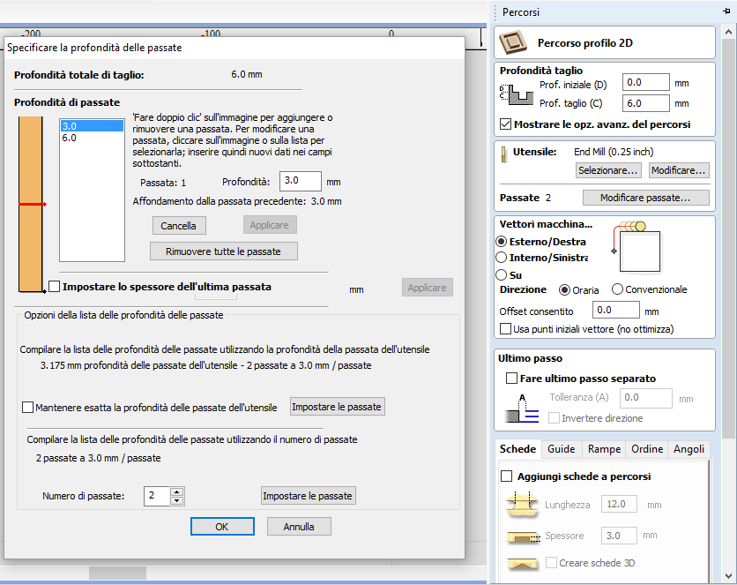
Task: Click Selezionare... tool button
Action: [x=608, y=170]
